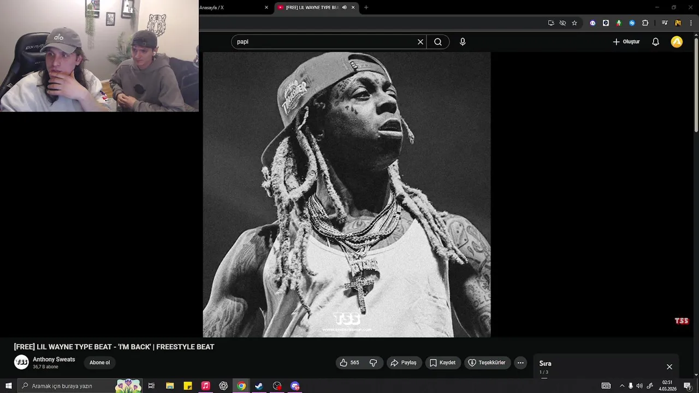Close the Sıra queue panel
The width and height of the screenshot is (699, 393).
coord(670,367)
